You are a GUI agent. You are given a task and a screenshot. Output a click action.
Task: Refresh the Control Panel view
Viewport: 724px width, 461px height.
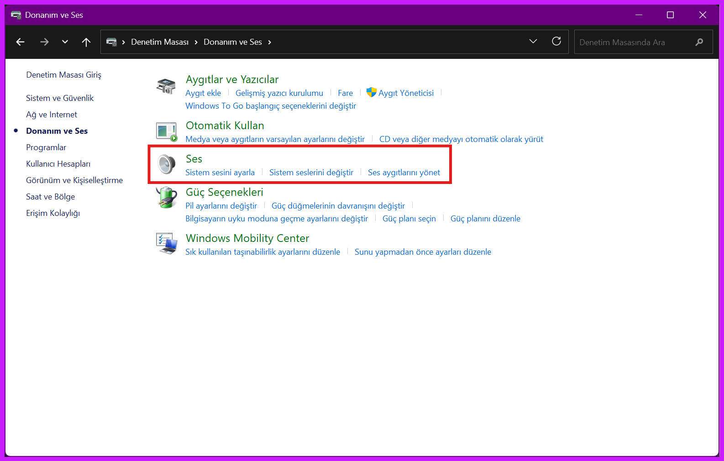pyautogui.click(x=556, y=42)
